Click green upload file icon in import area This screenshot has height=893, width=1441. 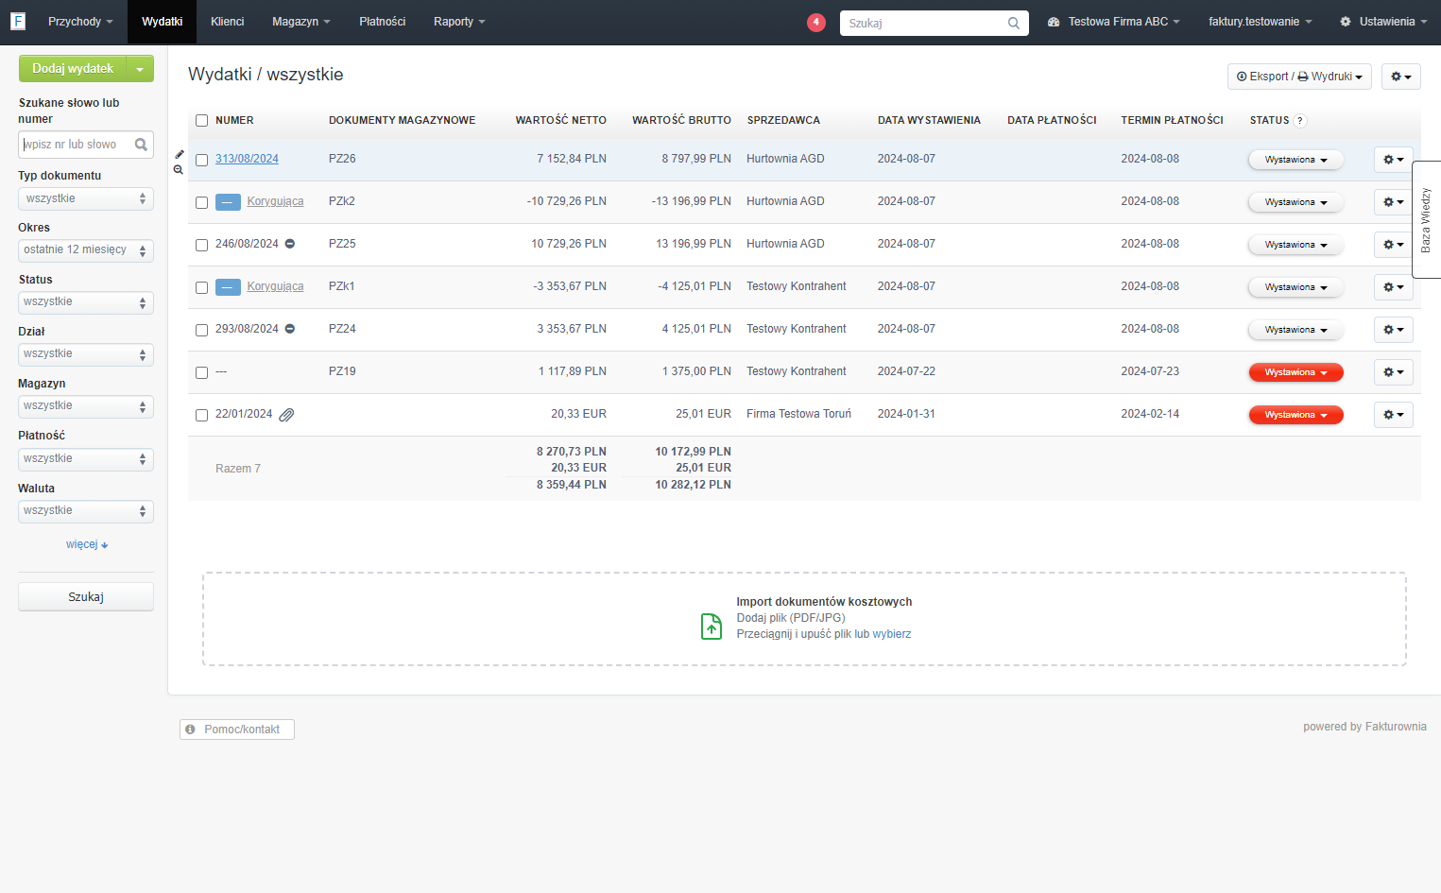click(712, 627)
